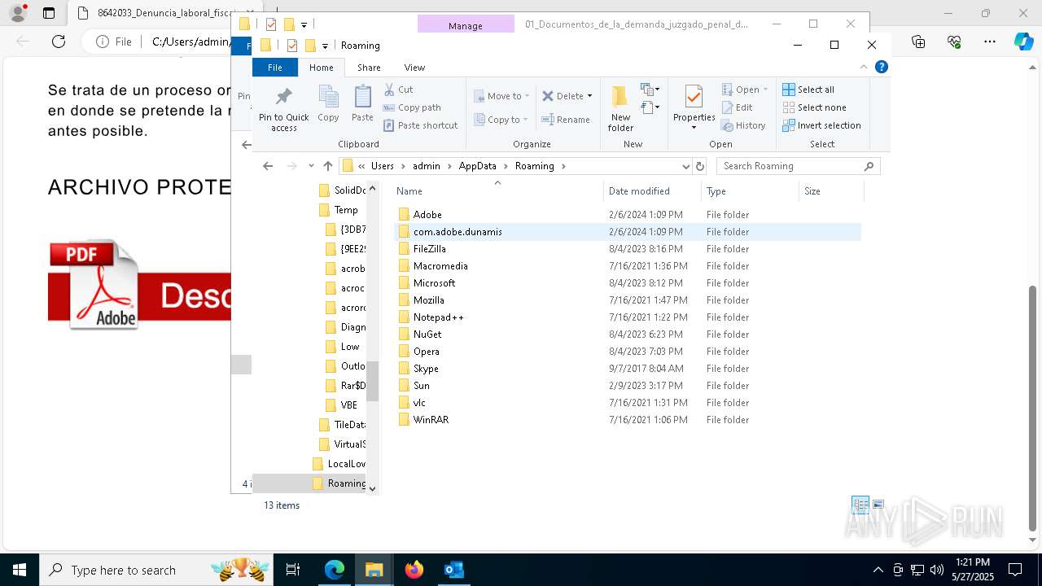Image resolution: width=1042 pixels, height=586 pixels.
Task: Click Pin to Quick access icon
Action: [x=283, y=109]
